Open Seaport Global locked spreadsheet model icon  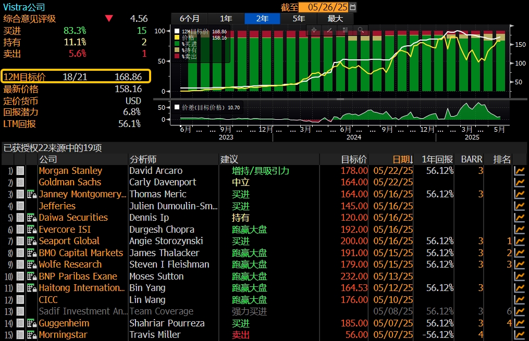click(32, 241)
